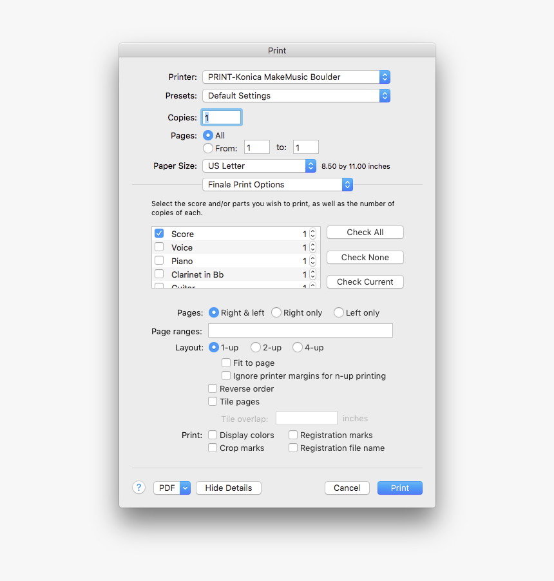
Task: Check the Voice part for printing
Action: [x=158, y=247]
